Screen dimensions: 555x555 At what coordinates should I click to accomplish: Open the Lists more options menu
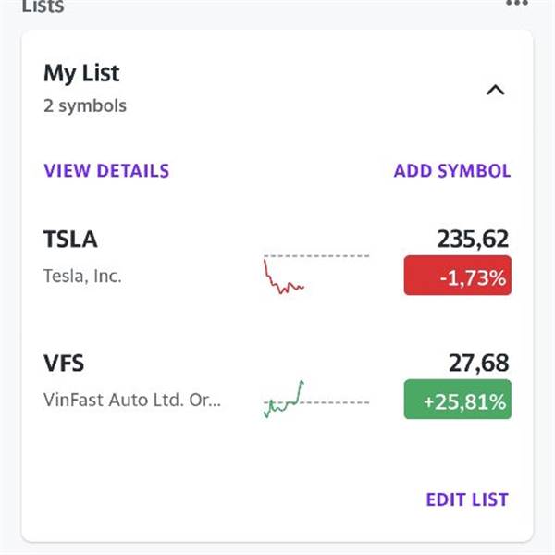[x=517, y=4]
